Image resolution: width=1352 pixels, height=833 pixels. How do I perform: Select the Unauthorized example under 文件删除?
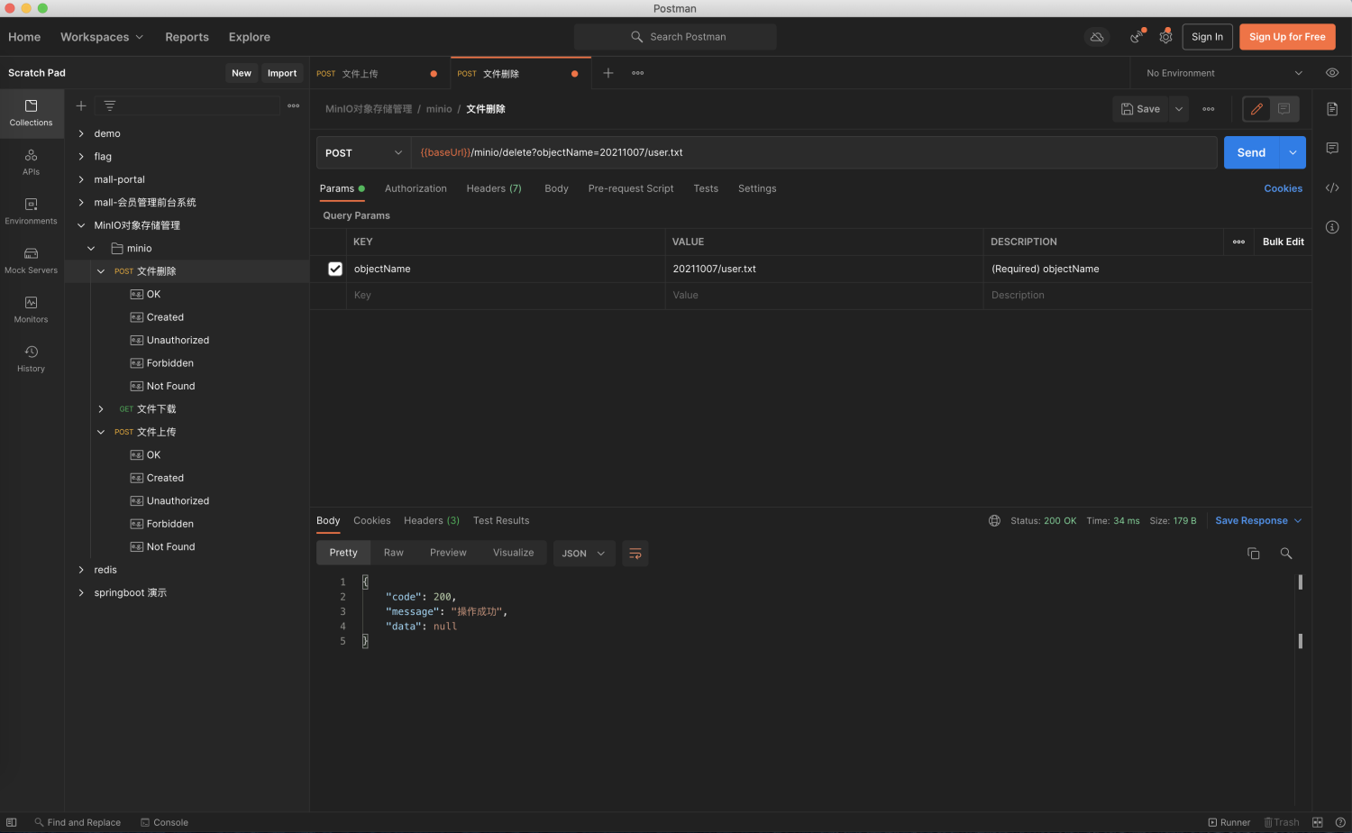pyautogui.click(x=178, y=340)
